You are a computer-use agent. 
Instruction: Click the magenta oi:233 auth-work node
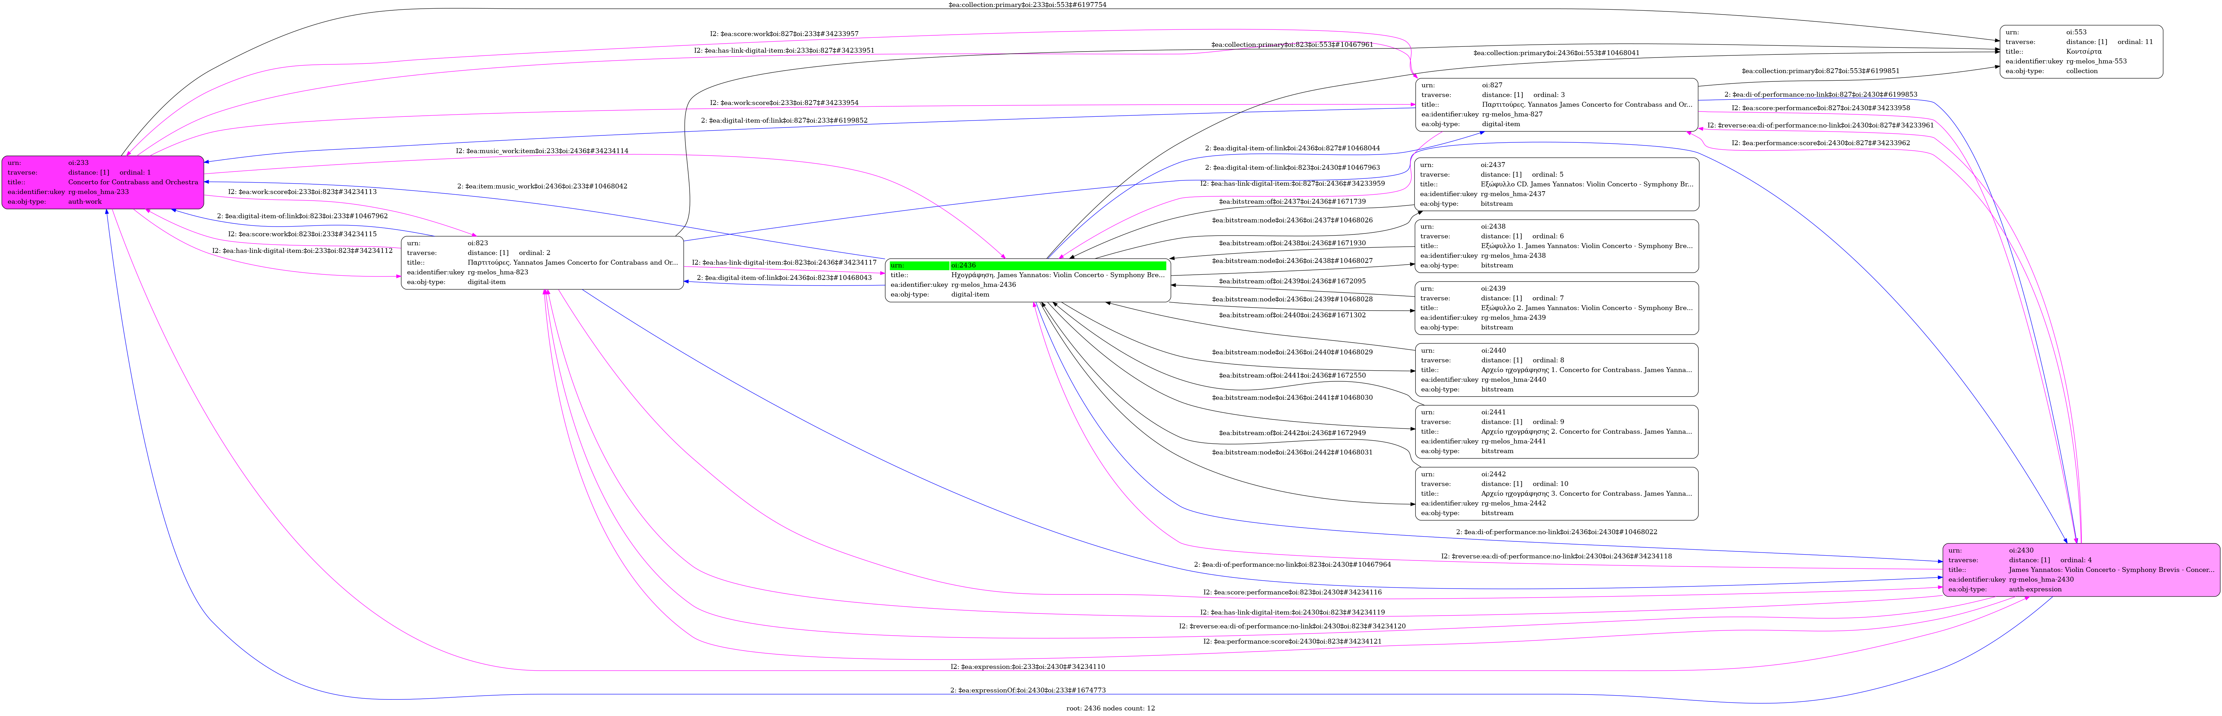tap(103, 182)
